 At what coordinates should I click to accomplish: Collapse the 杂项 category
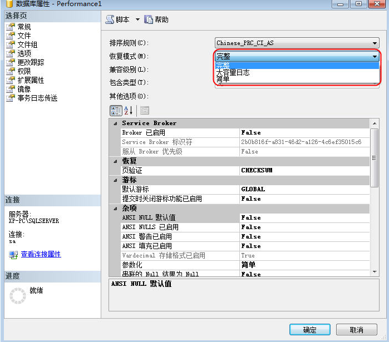point(115,209)
